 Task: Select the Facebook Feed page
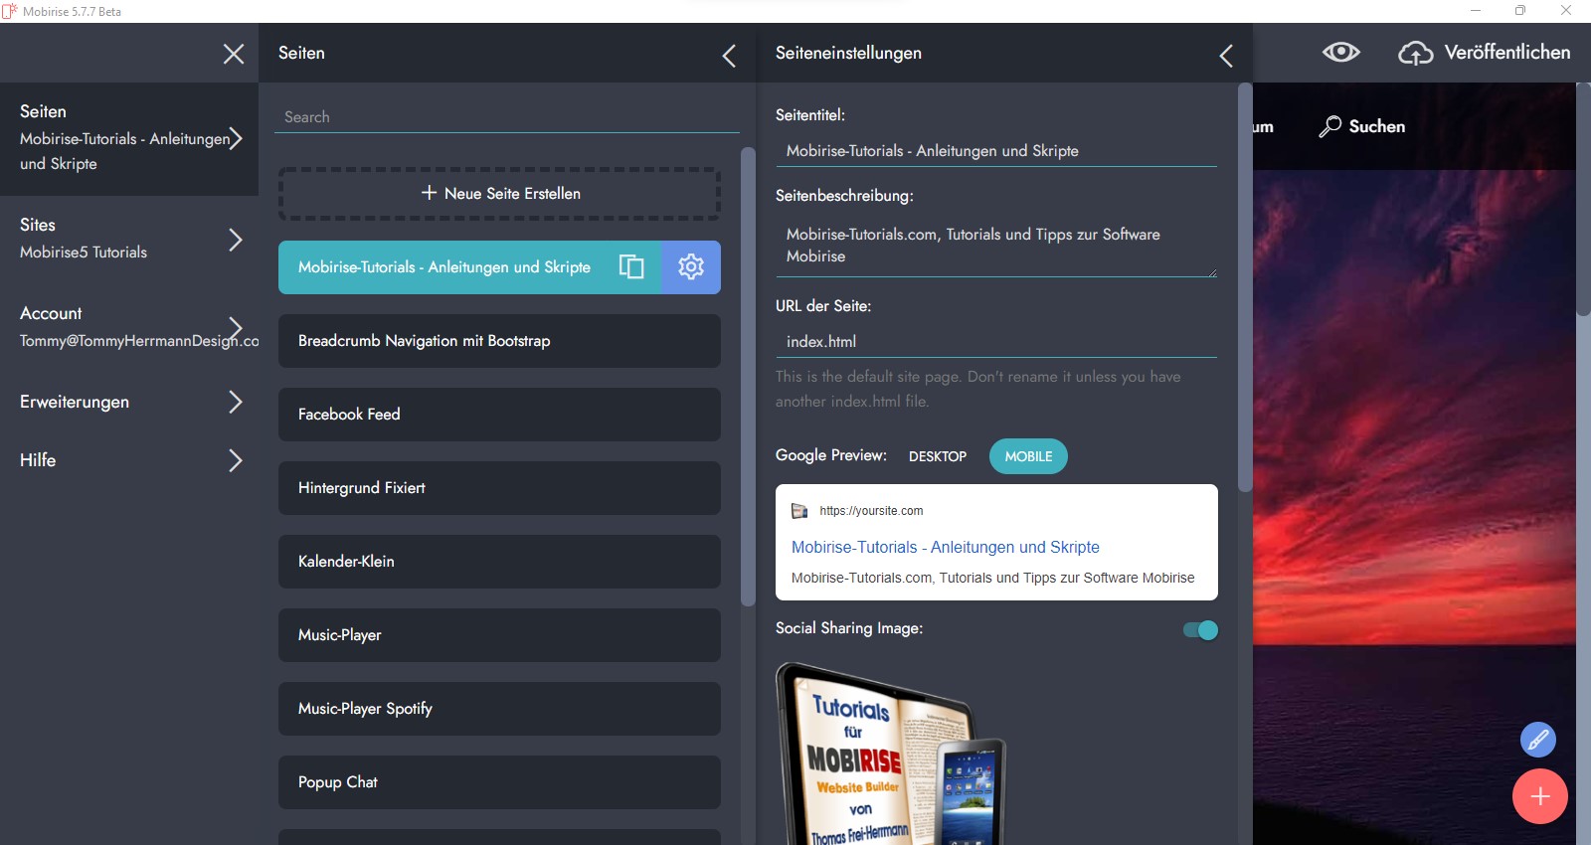coord(499,415)
